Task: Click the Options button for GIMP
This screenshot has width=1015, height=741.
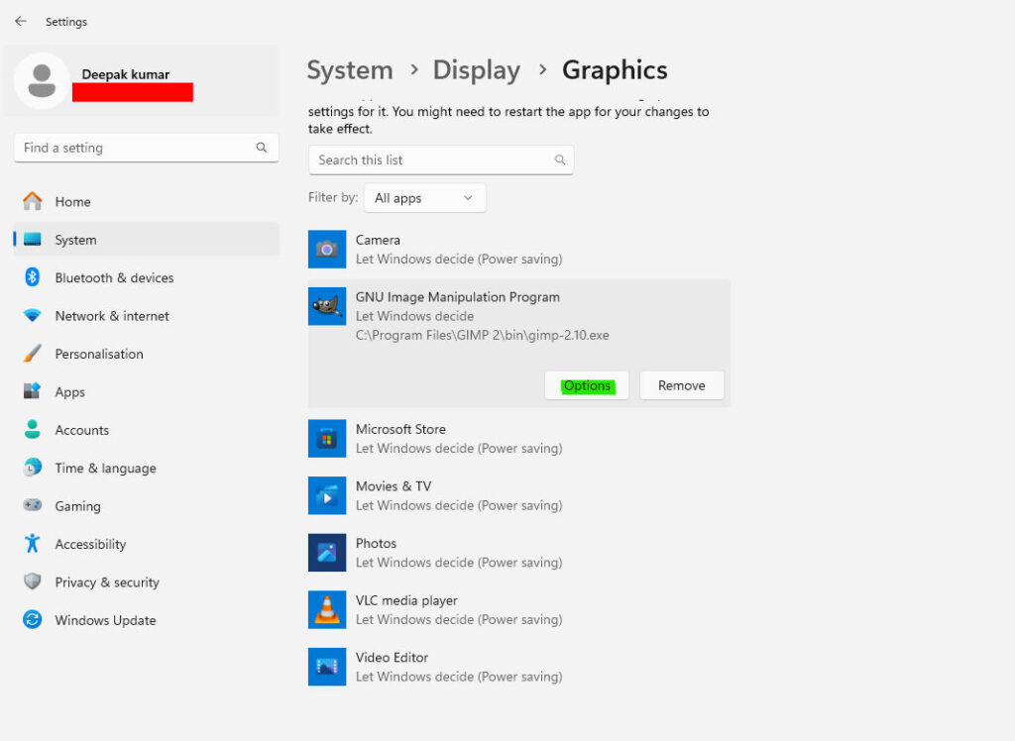Action: pos(587,385)
